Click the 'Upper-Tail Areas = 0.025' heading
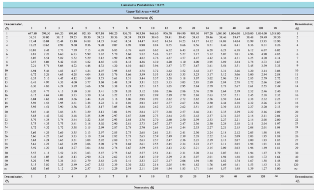This screenshot has width=315, height=190. 143,11
